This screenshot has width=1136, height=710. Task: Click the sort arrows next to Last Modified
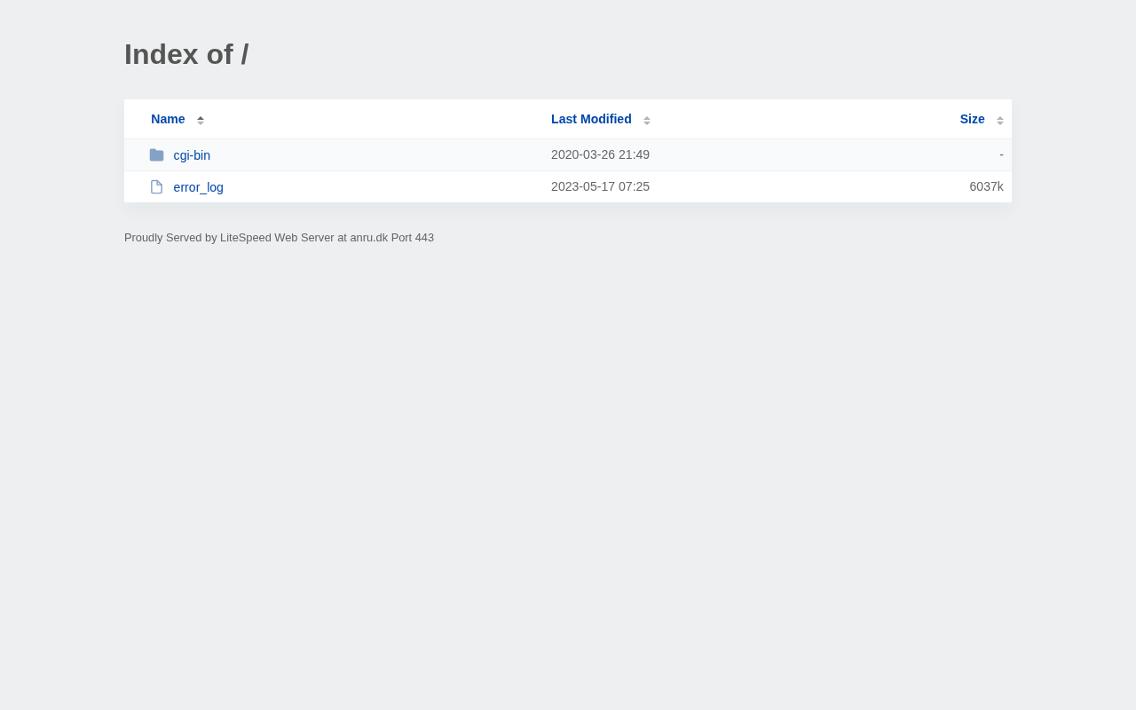coord(647,120)
